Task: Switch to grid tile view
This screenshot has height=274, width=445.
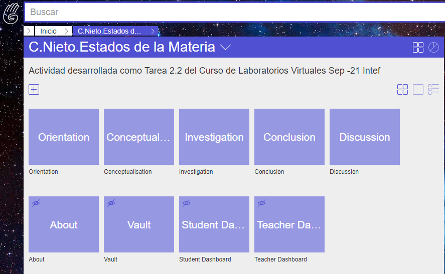Action: coord(402,90)
